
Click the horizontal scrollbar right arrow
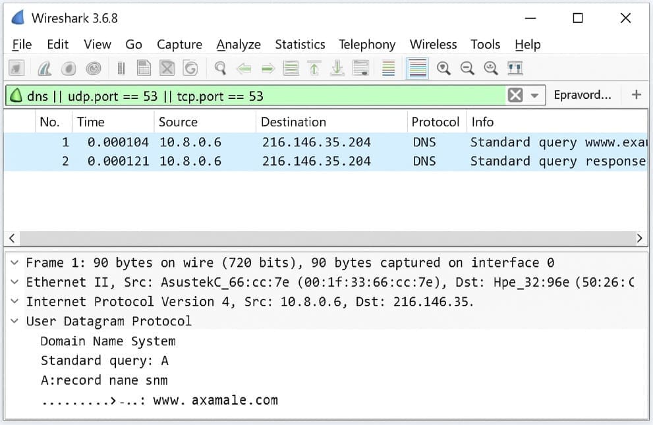[x=639, y=238]
